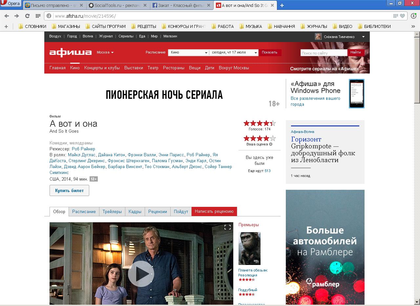Click the Показать schedule button
Viewport: 420px width, 306px height.
coord(270,53)
